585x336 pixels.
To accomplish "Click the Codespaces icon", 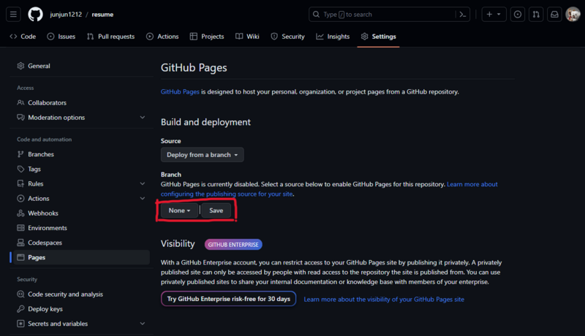I will 20,243.
